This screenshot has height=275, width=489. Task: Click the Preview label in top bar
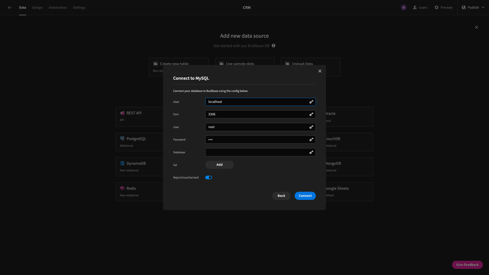pos(446,8)
